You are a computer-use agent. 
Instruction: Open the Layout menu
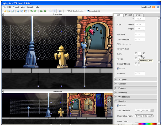pyautogui.click(x=30, y=7)
